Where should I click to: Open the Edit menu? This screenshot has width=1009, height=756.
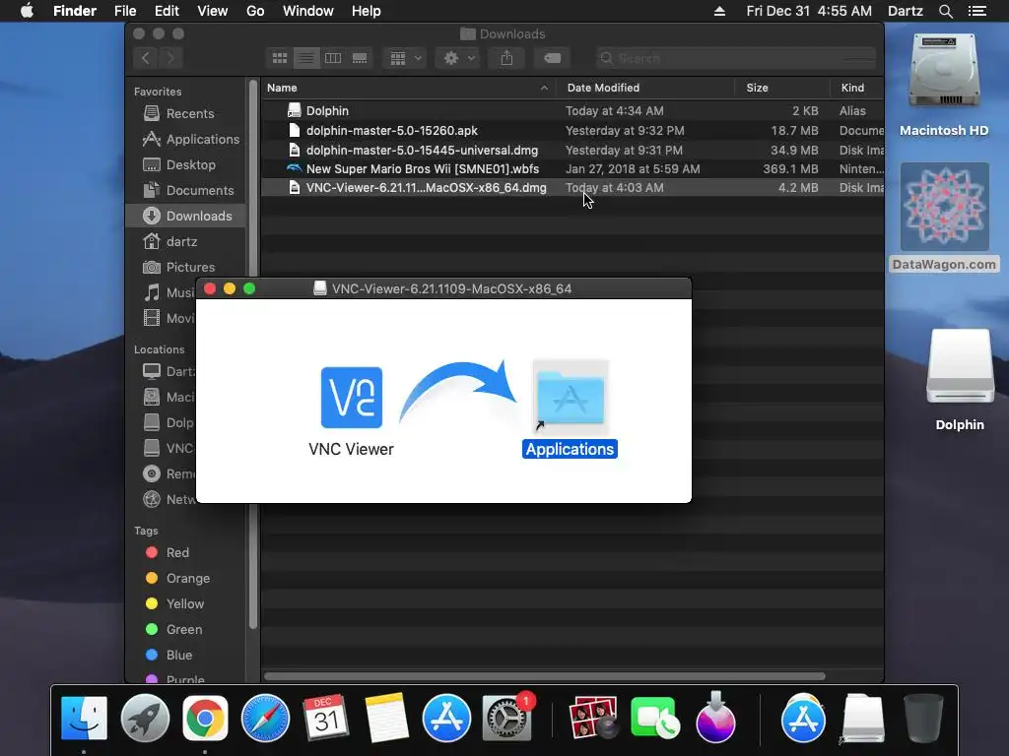click(x=167, y=11)
